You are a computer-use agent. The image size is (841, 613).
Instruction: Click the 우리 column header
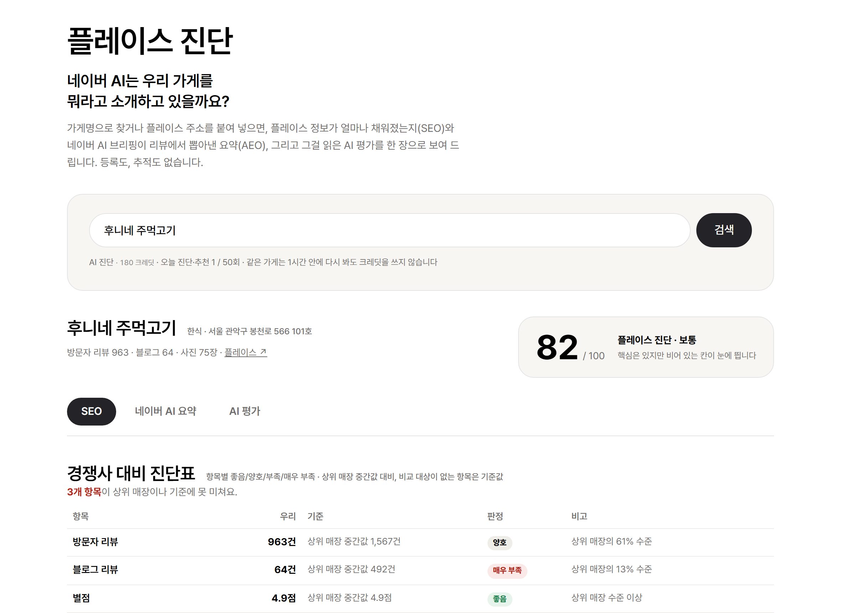pos(288,516)
